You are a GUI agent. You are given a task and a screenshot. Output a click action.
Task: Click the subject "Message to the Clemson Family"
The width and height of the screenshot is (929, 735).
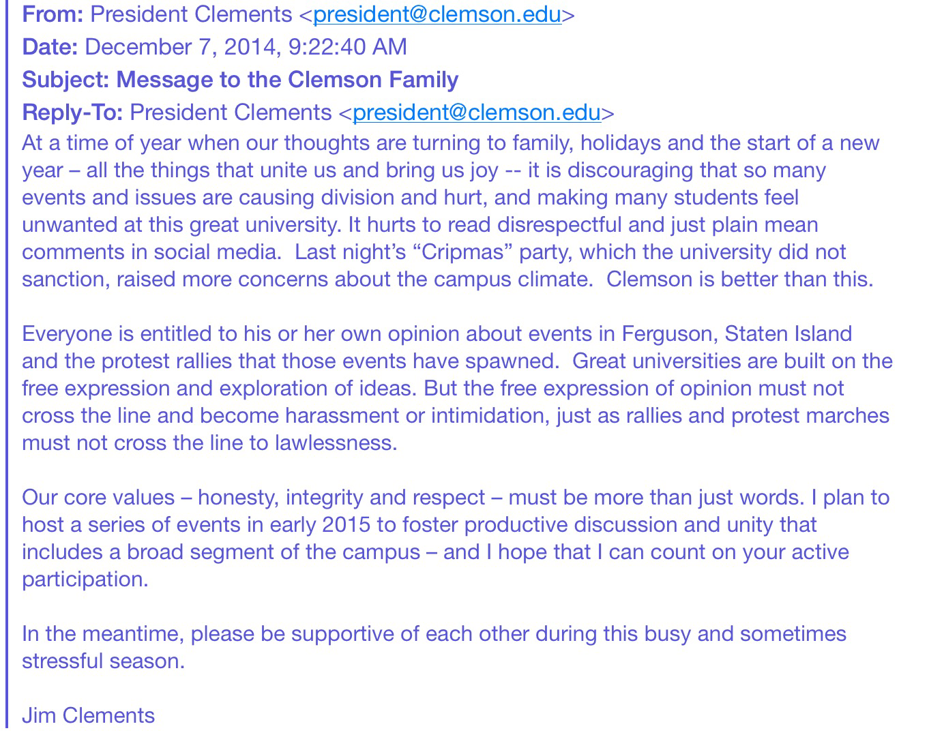coord(287,80)
